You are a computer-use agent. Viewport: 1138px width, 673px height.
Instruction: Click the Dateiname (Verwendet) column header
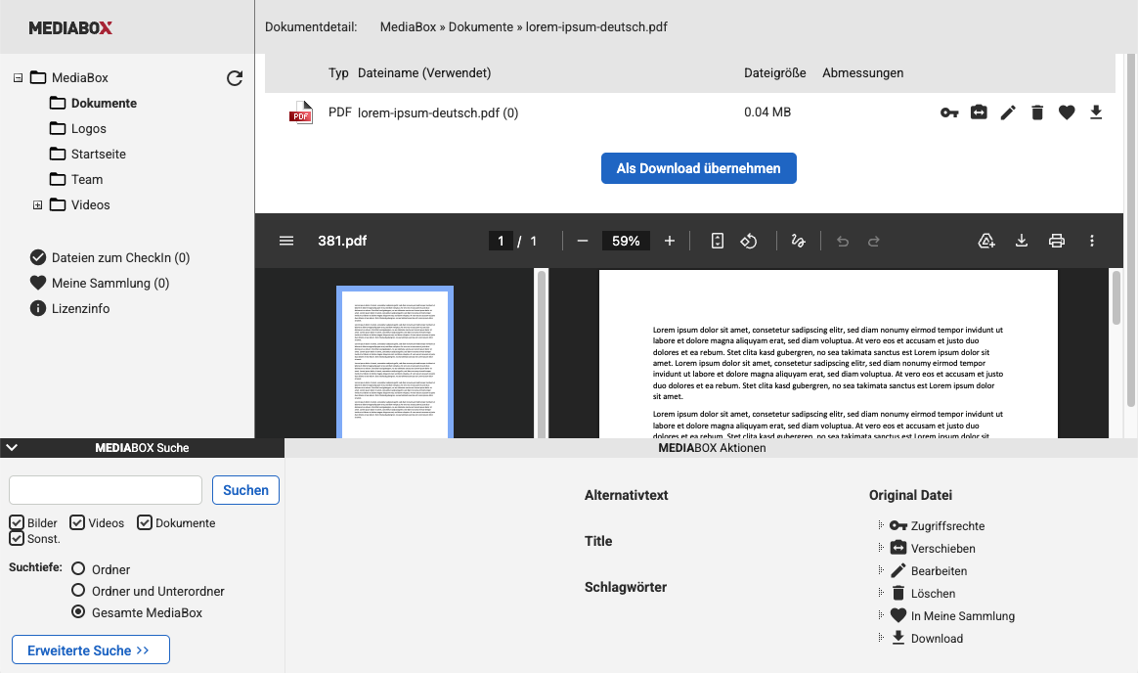coord(424,72)
